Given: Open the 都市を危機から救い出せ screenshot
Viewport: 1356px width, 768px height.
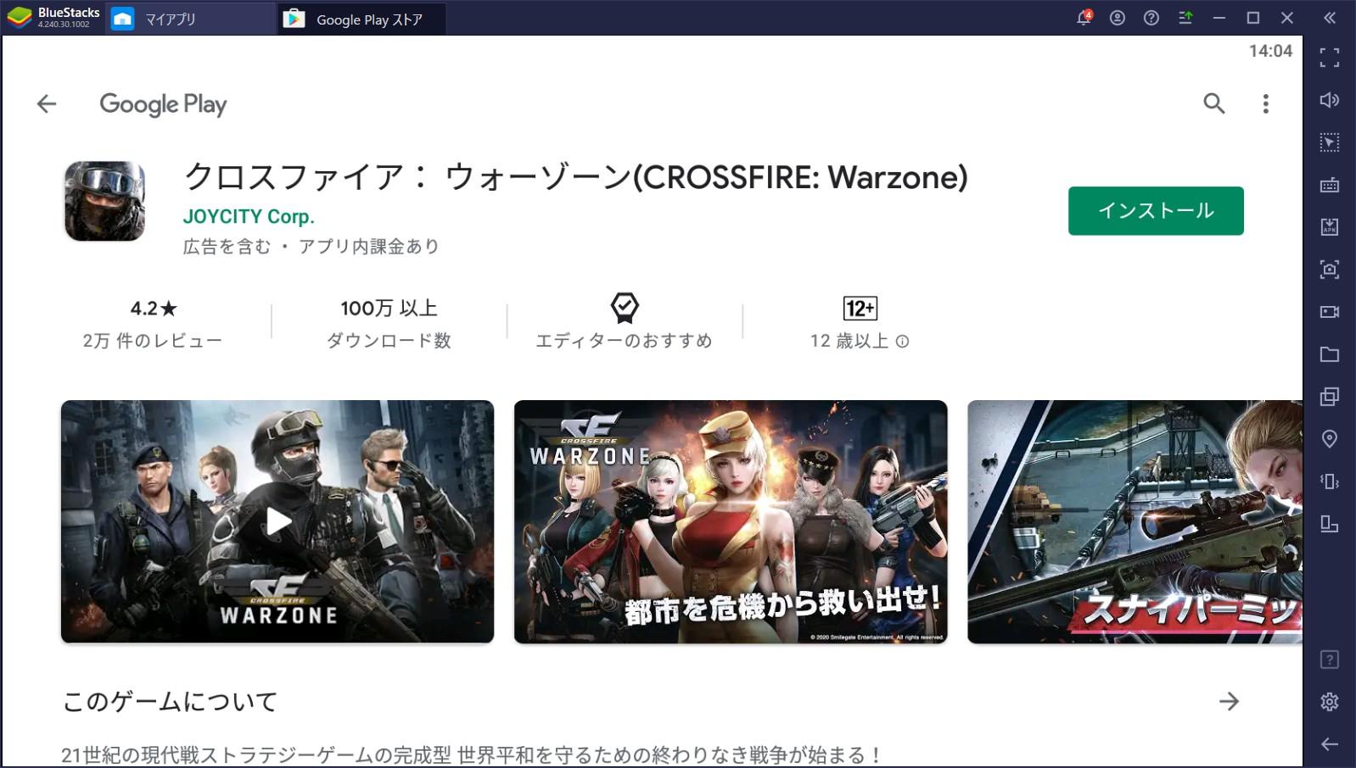Looking at the screenshot, I should coord(731,521).
